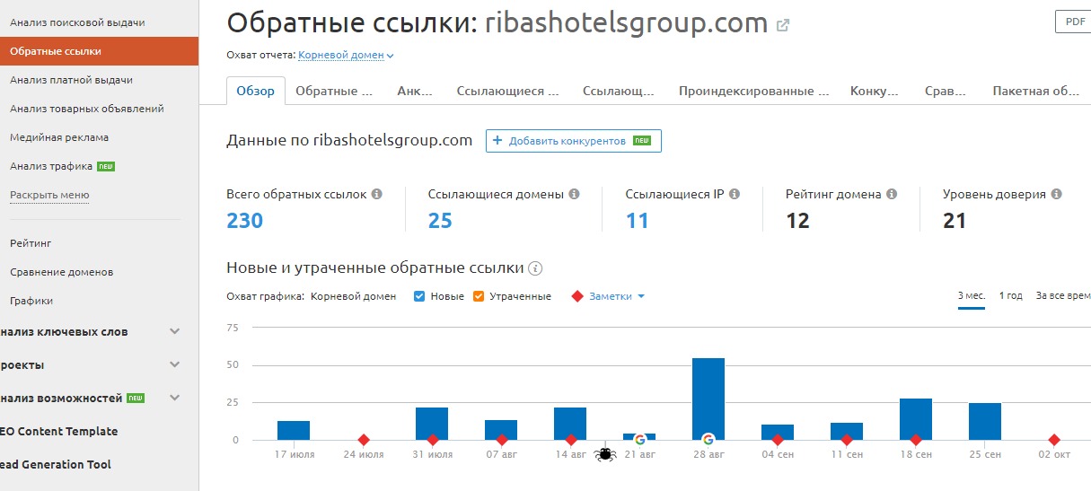Image resolution: width=1091 pixels, height=491 pixels.
Task: Click info icon beside Уровень доверия
Action: point(1057,194)
